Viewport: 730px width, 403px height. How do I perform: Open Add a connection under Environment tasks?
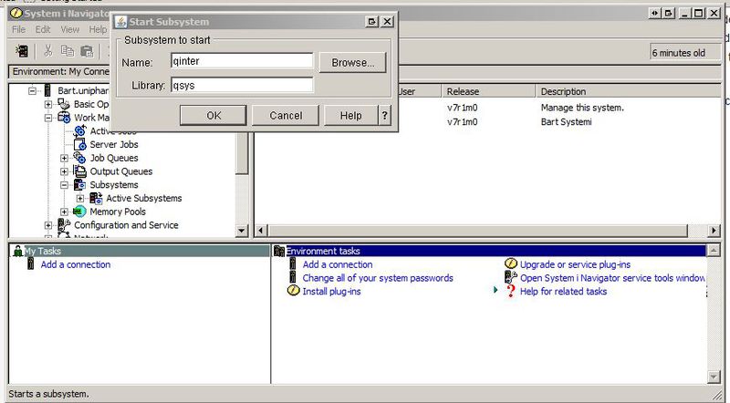click(338, 264)
